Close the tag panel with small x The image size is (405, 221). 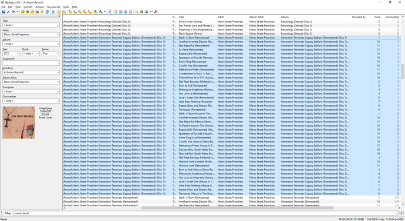[x=59, y=16]
